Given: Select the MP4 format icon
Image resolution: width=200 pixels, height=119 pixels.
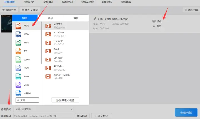Looking at the screenshot, I should (x=18, y=26).
